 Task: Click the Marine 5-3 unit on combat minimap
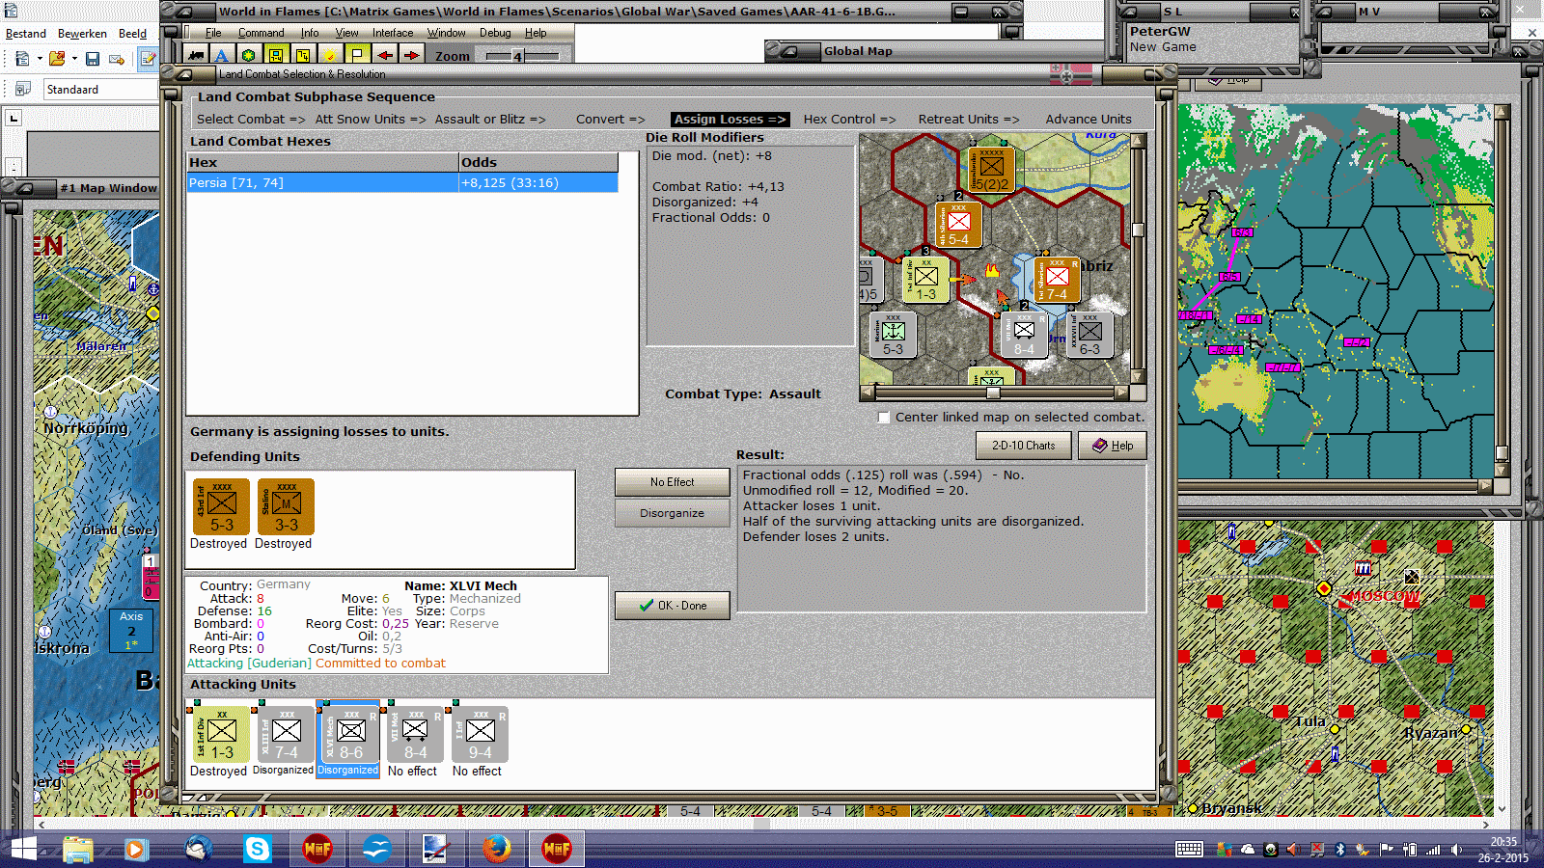[x=894, y=335]
